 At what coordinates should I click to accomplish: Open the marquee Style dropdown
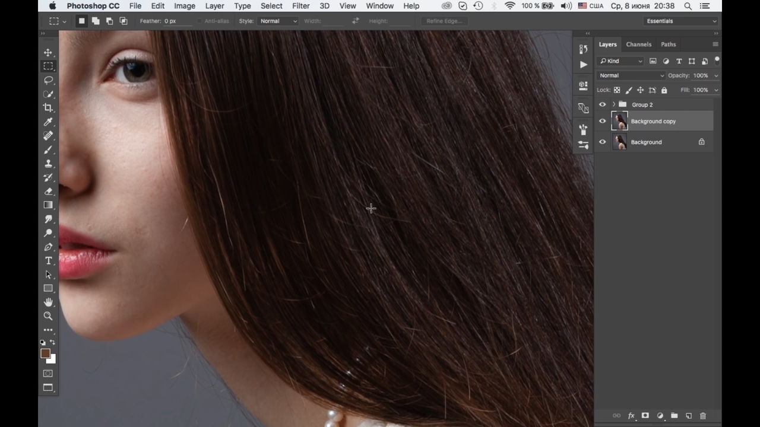pyautogui.click(x=278, y=21)
